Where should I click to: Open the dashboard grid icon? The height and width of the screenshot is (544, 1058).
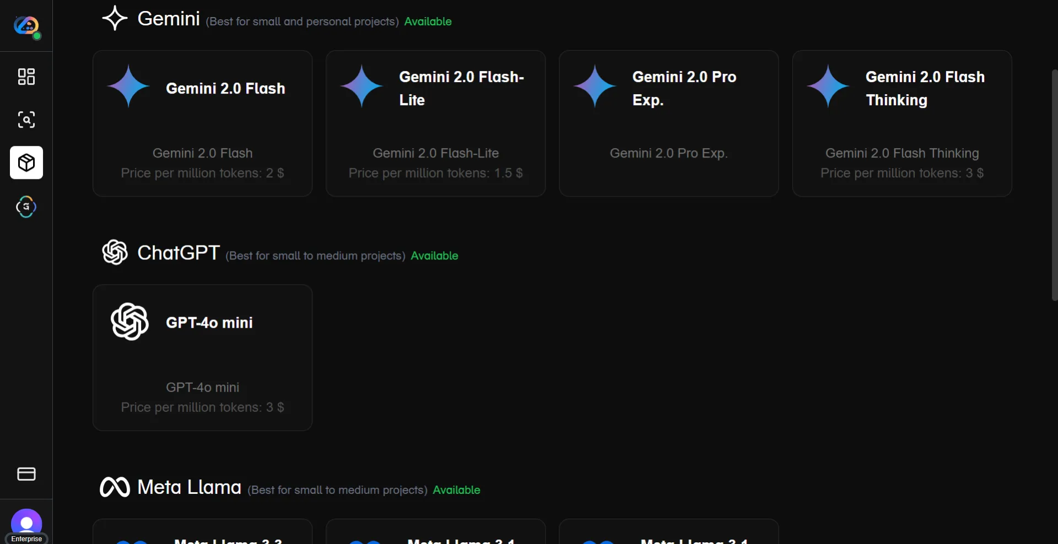click(x=26, y=77)
